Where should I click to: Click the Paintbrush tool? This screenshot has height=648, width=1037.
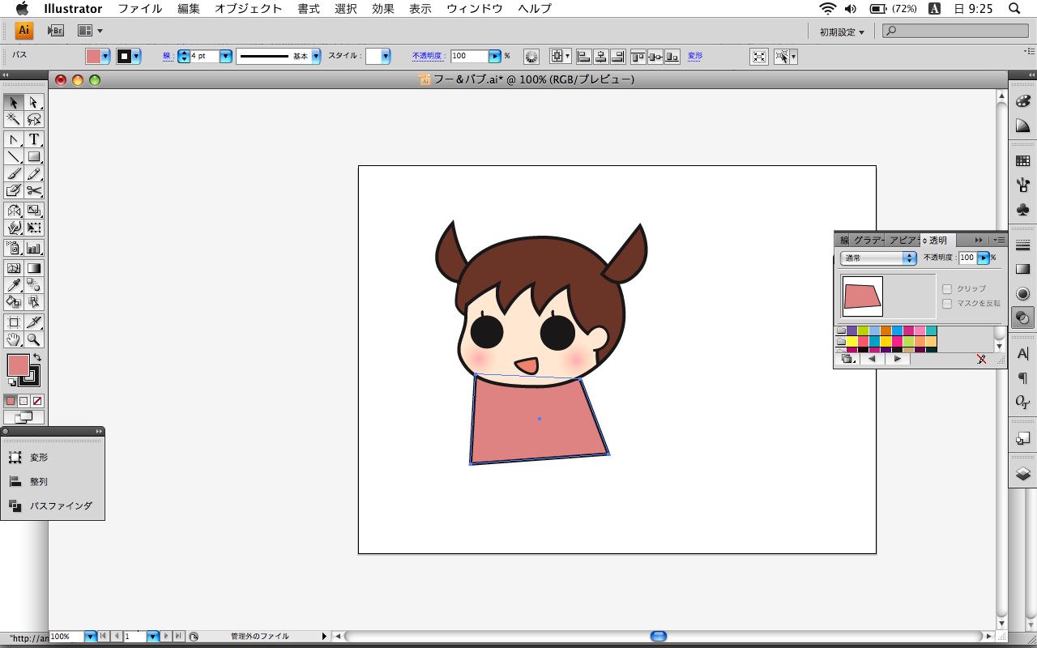click(14, 173)
